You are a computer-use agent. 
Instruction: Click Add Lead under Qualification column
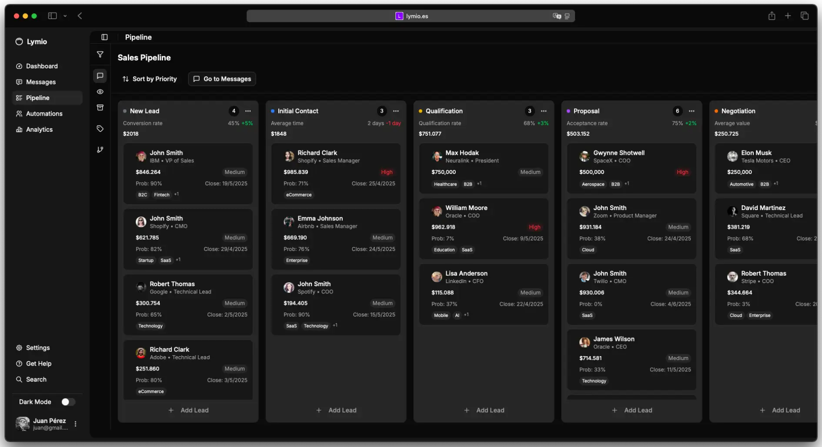[x=484, y=410]
